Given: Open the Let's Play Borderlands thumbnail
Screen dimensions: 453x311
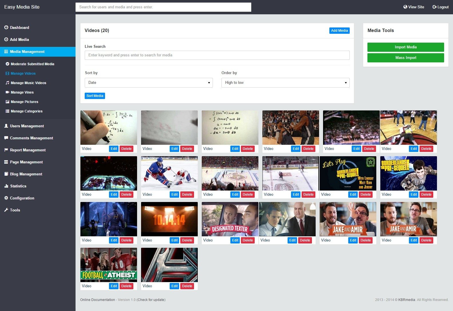Looking at the screenshot, I should pyautogui.click(x=348, y=173).
